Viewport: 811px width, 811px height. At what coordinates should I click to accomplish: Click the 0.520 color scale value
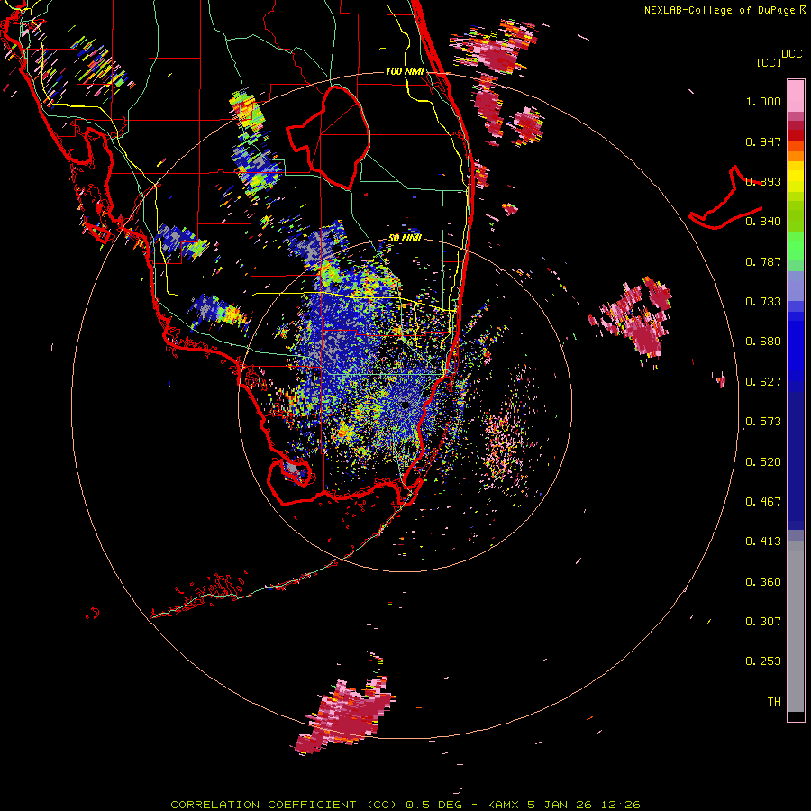point(763,462)
